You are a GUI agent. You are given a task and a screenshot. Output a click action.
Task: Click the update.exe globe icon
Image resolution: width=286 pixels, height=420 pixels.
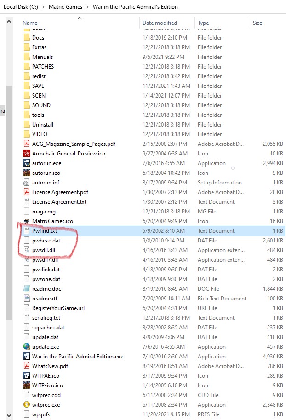pyautogui.click(x=27, y=346)
